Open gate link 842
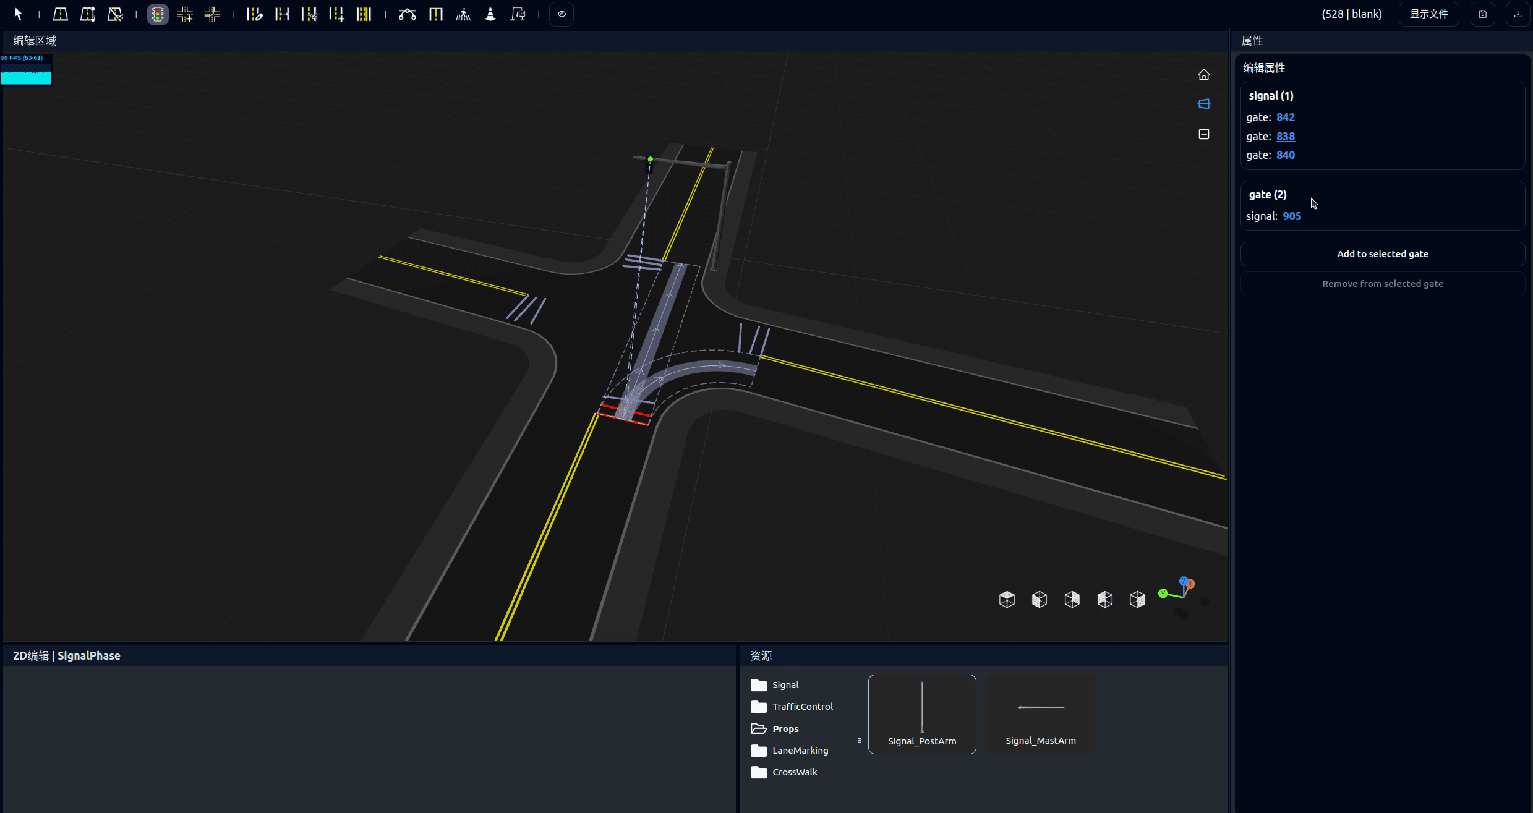Screen dimensions: 1533x813 coord(1285,117)
